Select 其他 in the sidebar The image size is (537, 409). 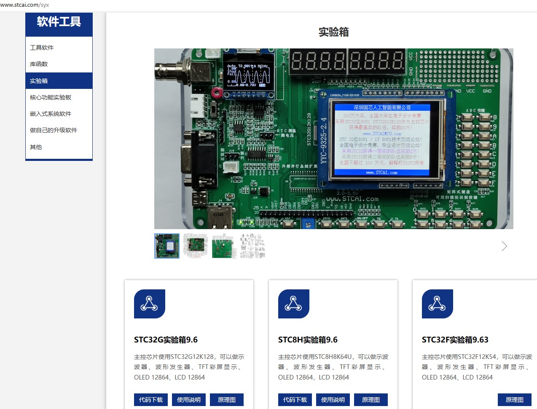36,147
